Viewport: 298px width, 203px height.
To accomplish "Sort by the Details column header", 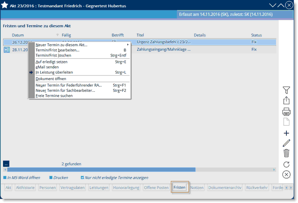I will point(200,35).
